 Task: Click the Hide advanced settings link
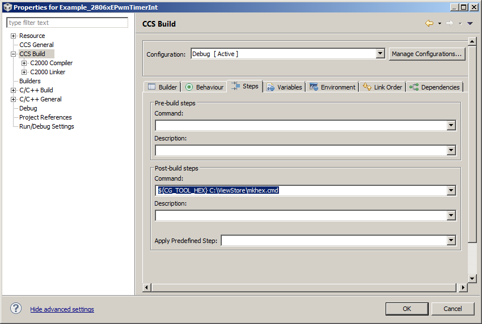[62, 309]
